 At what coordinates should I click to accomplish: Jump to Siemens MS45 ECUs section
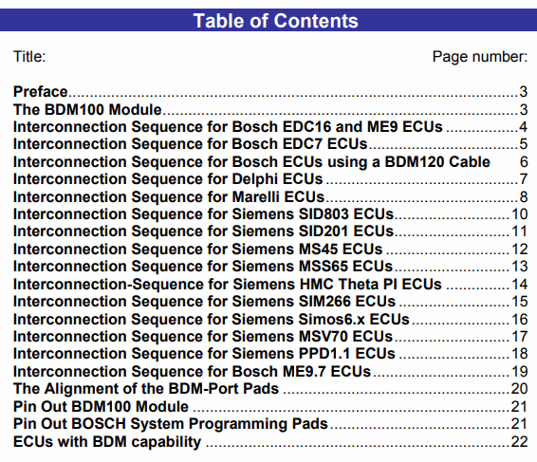pos(270,249)
